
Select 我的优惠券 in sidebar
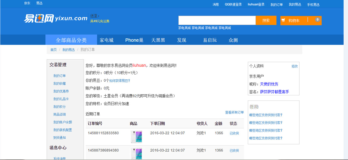61,91
